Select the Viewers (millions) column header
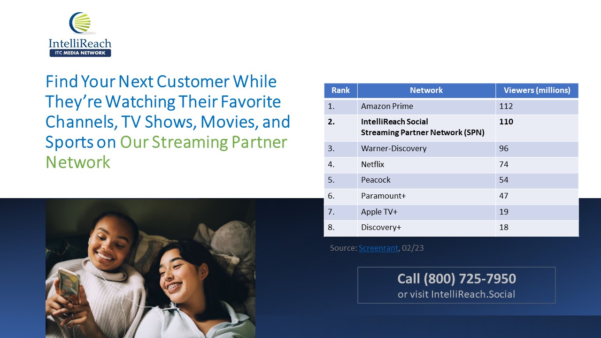 537,90
